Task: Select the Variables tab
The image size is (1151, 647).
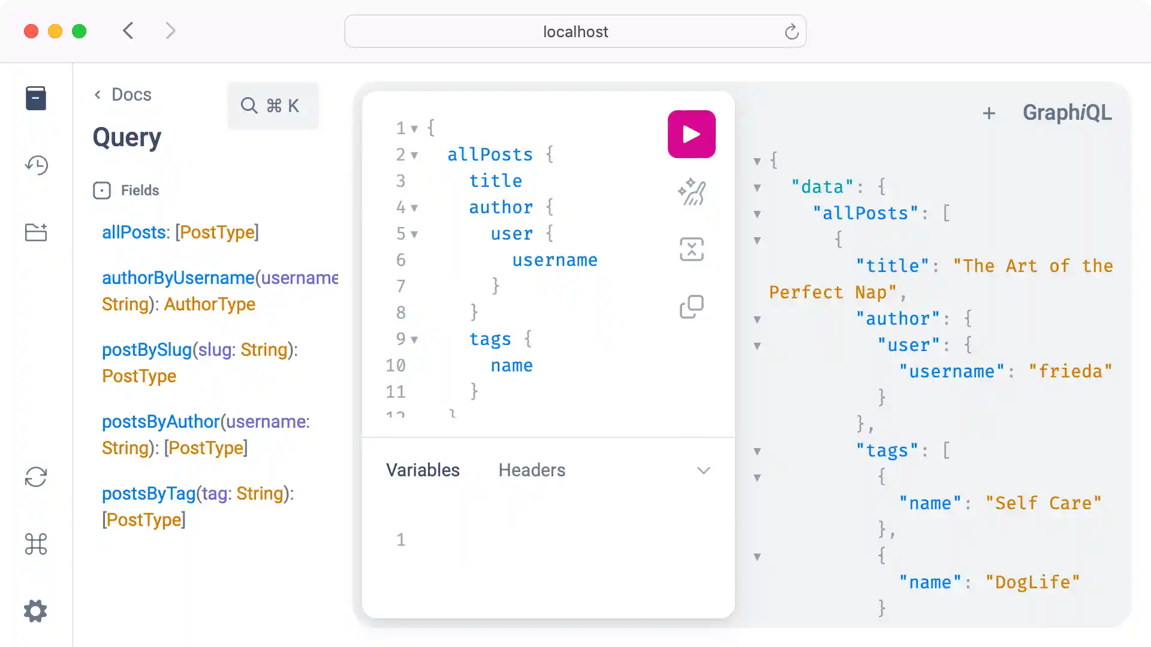Action: pyautogui.click(x=423, y=470)
